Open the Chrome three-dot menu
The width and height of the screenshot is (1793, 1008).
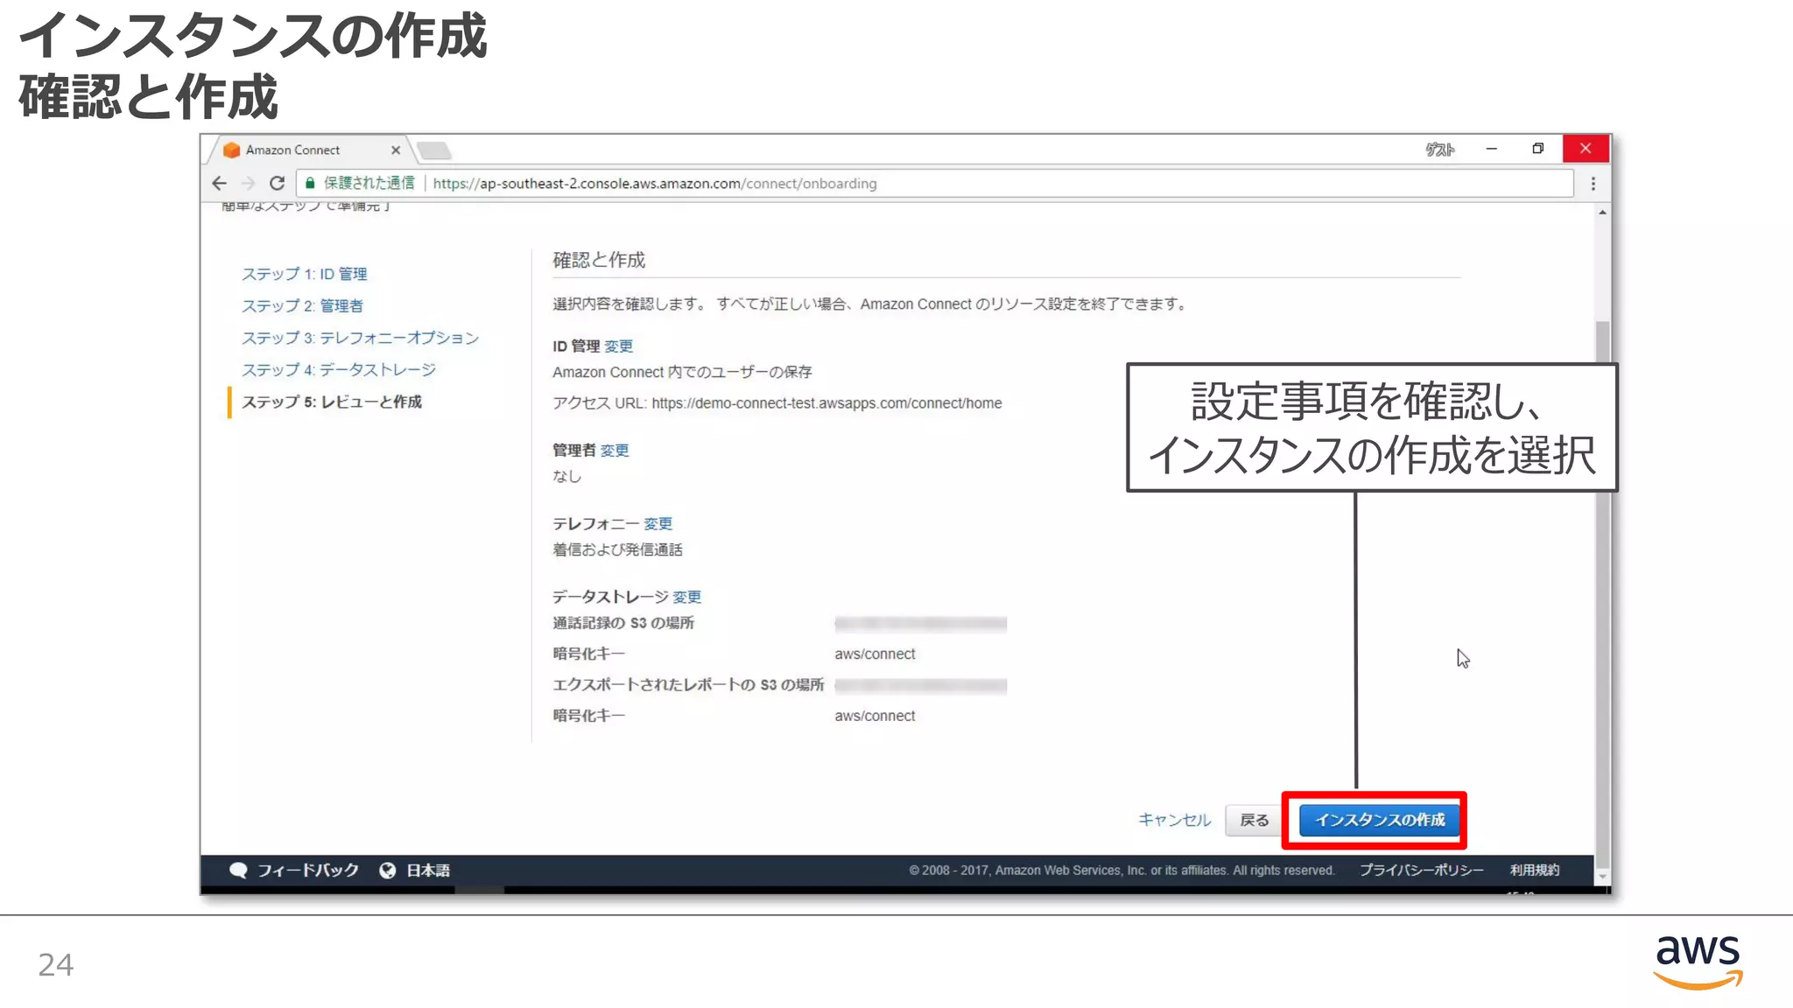(x=1593, y=183)
